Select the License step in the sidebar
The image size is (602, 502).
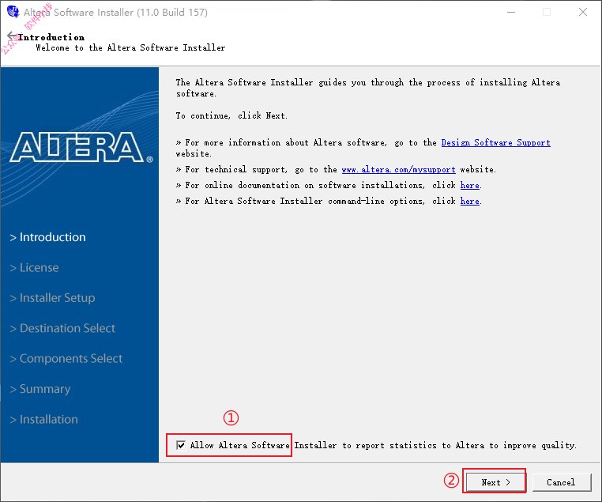click(x=35, y=268)
